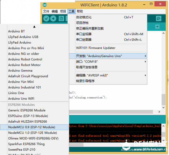This screenshot has height=155, width=169.
Task: Select Arduino Pro or Pro Mini board
Action: (34, 48)
